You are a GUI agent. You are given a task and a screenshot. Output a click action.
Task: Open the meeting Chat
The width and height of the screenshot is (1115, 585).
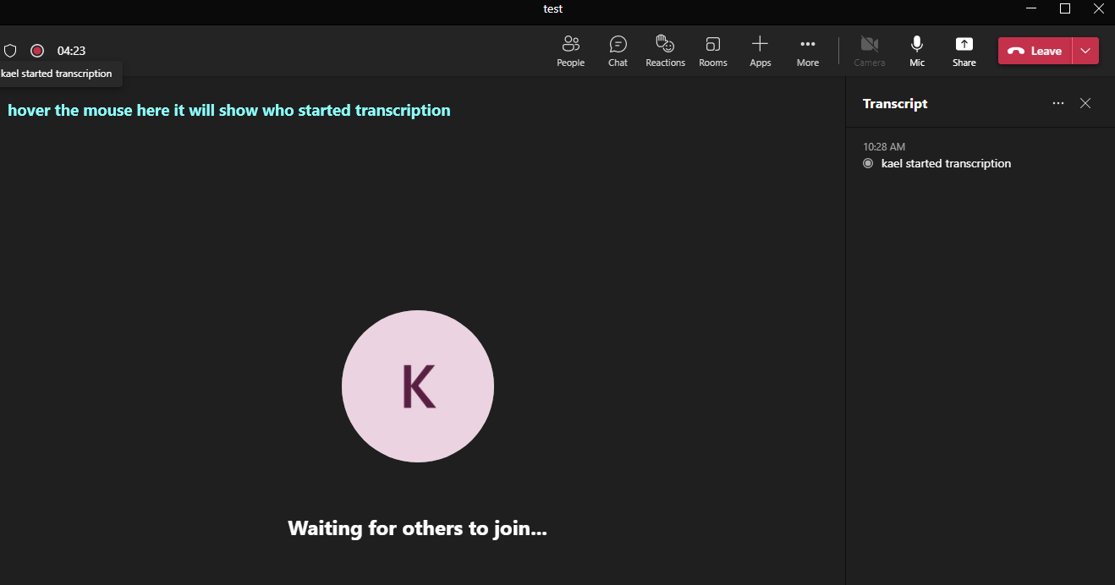pyautogui.click(x=618, y=51)
